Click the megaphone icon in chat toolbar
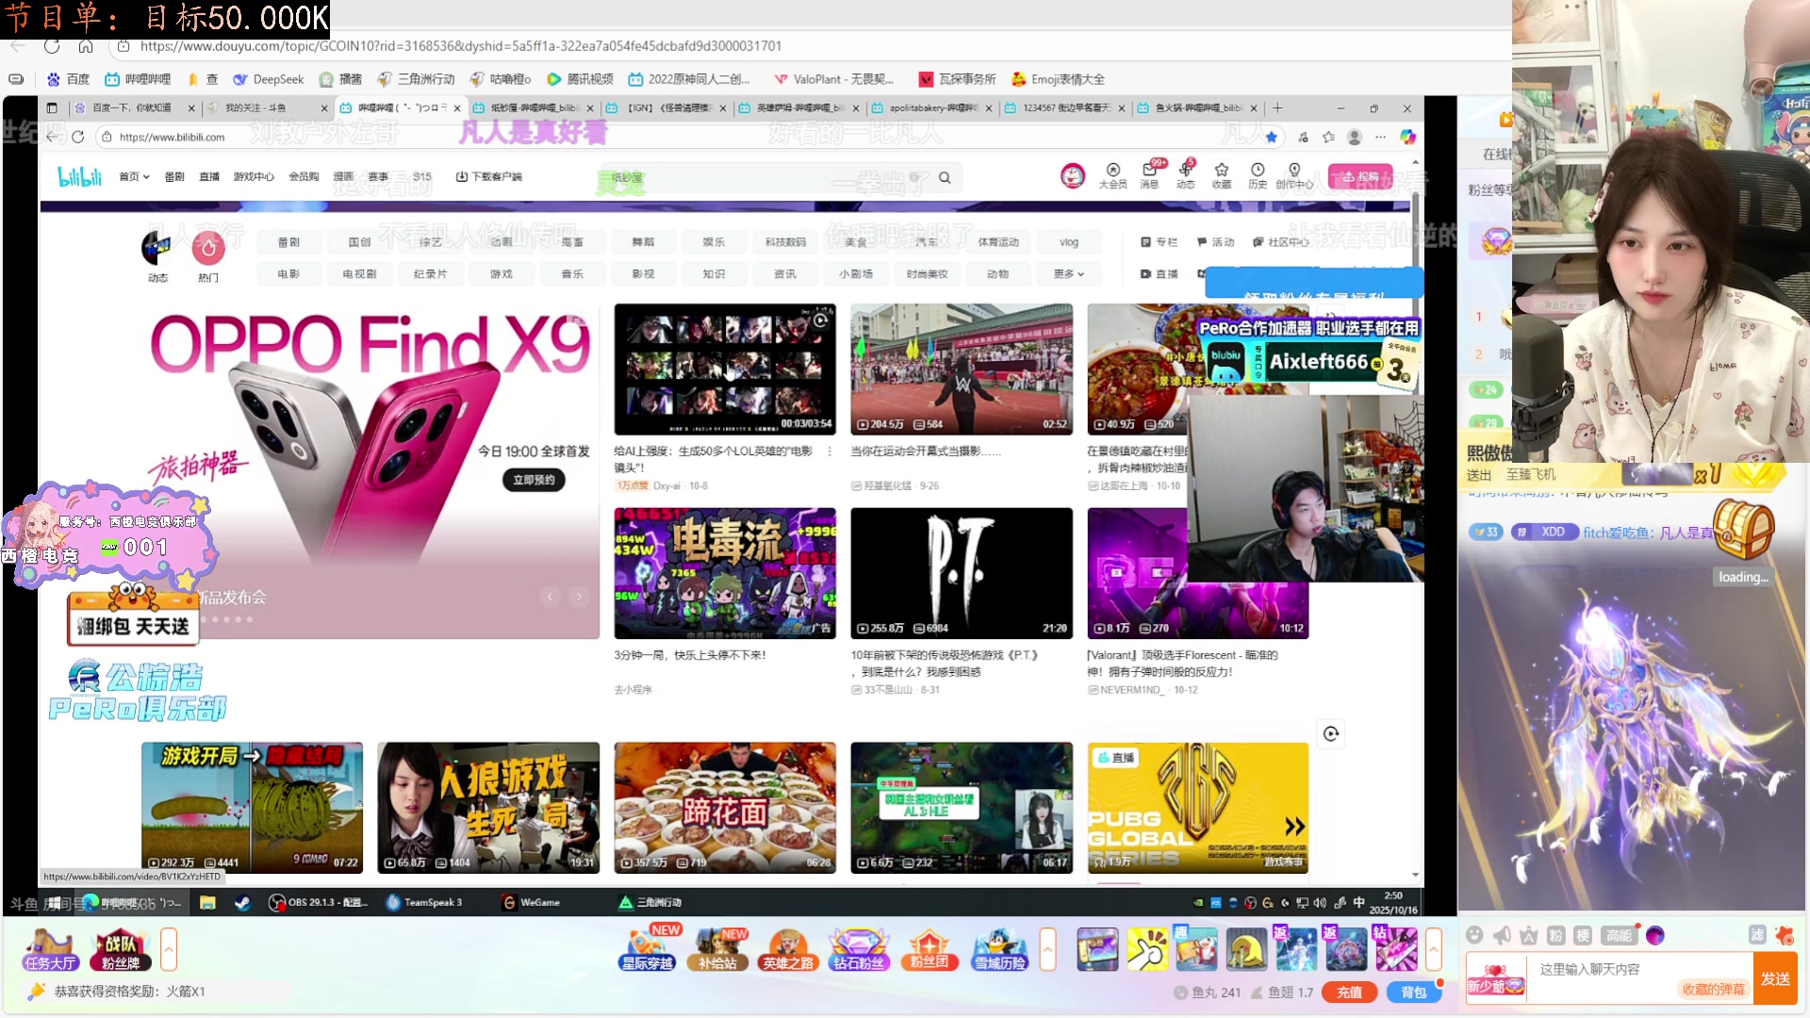 coord(1502,935)
